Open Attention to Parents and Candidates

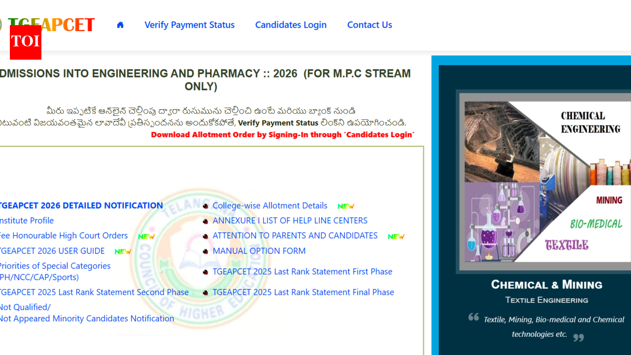295,236
